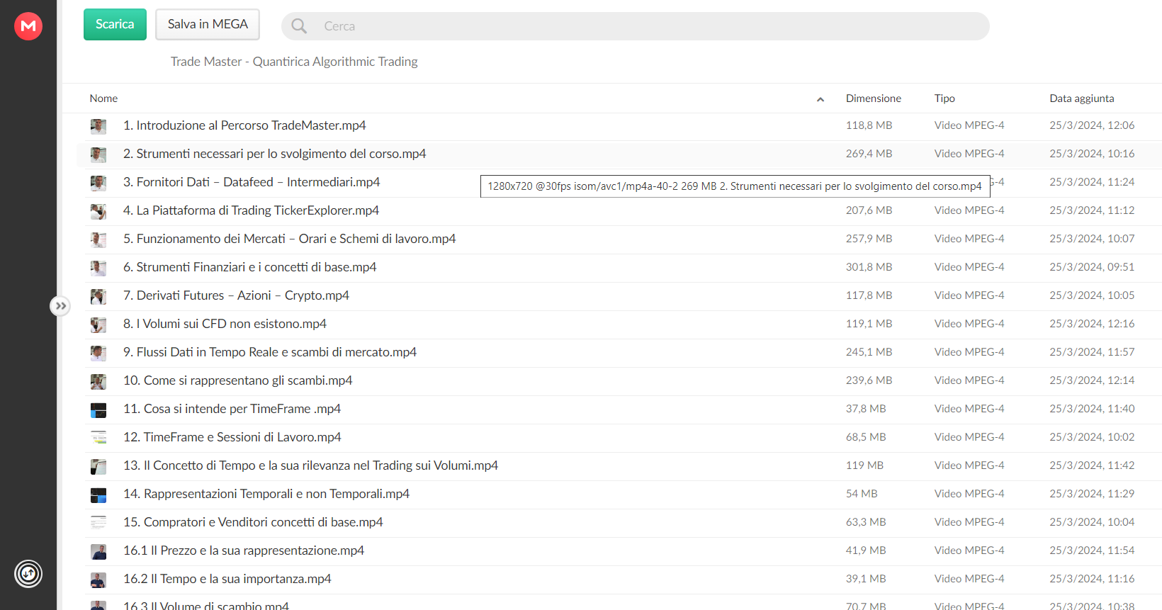This screenshot has width=1162, height=610.
Task: Open the transfers icon in the sidebar
Action: click(28, 574)
